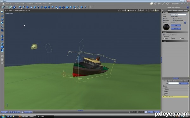The image size is (190, 118).
Task: Select the Hide backfaces radio option
Action: tap(180, 38)
